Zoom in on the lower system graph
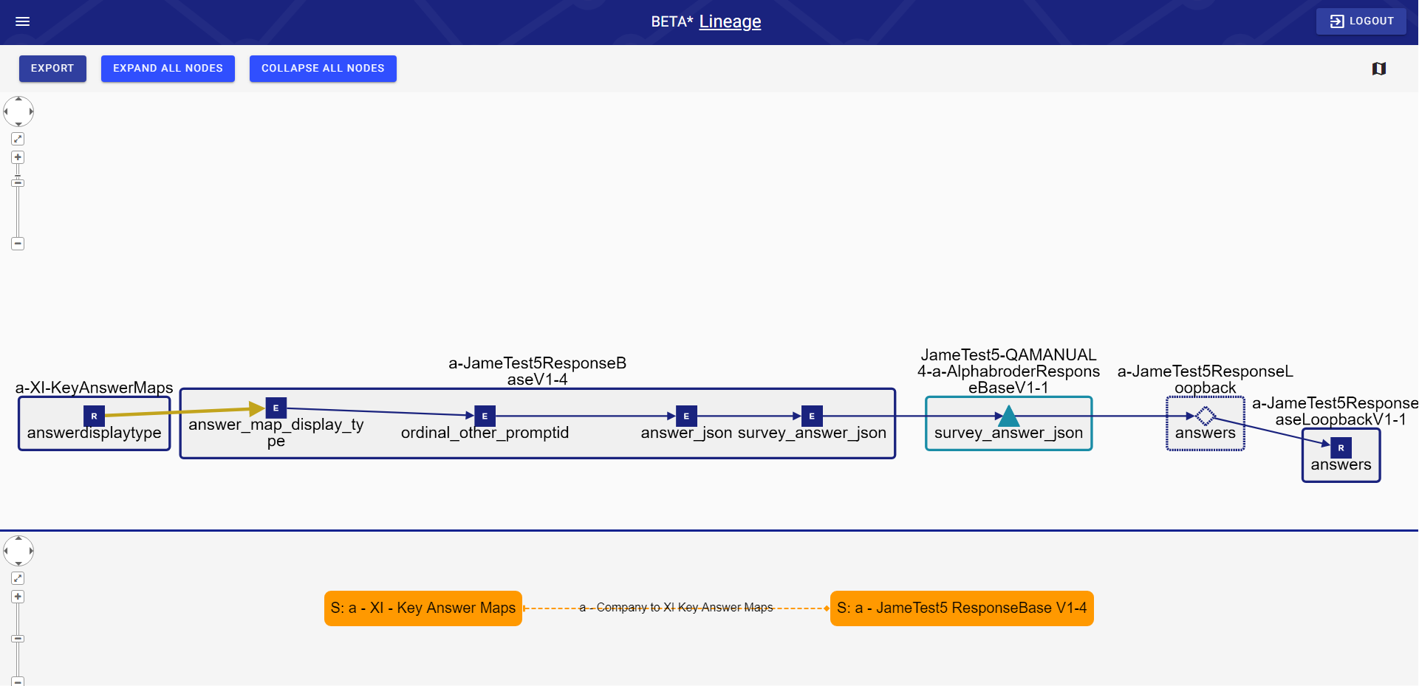Image resolution: width=1419 pixels, height=686 pixels. 18,597
